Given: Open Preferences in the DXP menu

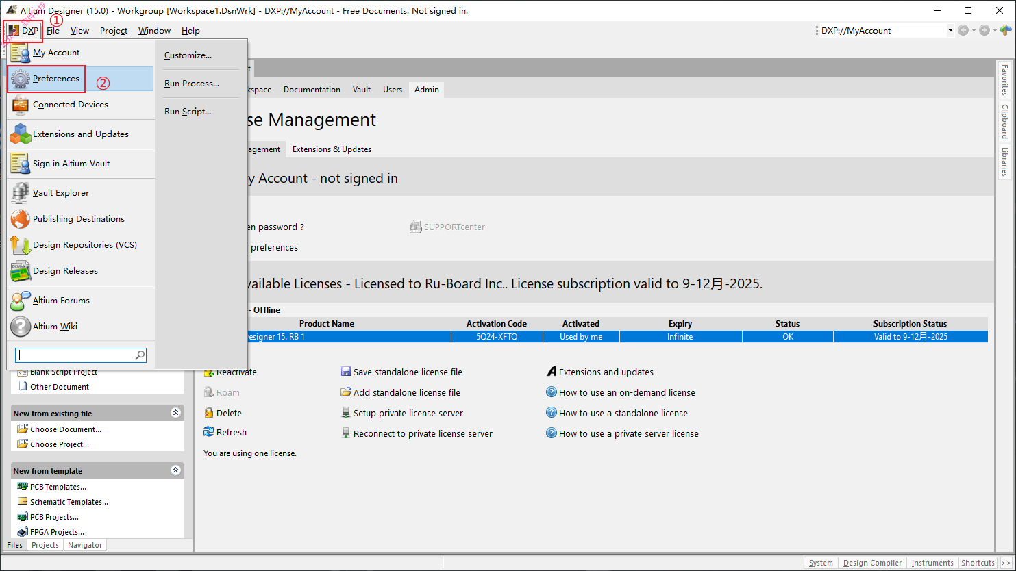Looking at the screenshot, I should (81, 79).
